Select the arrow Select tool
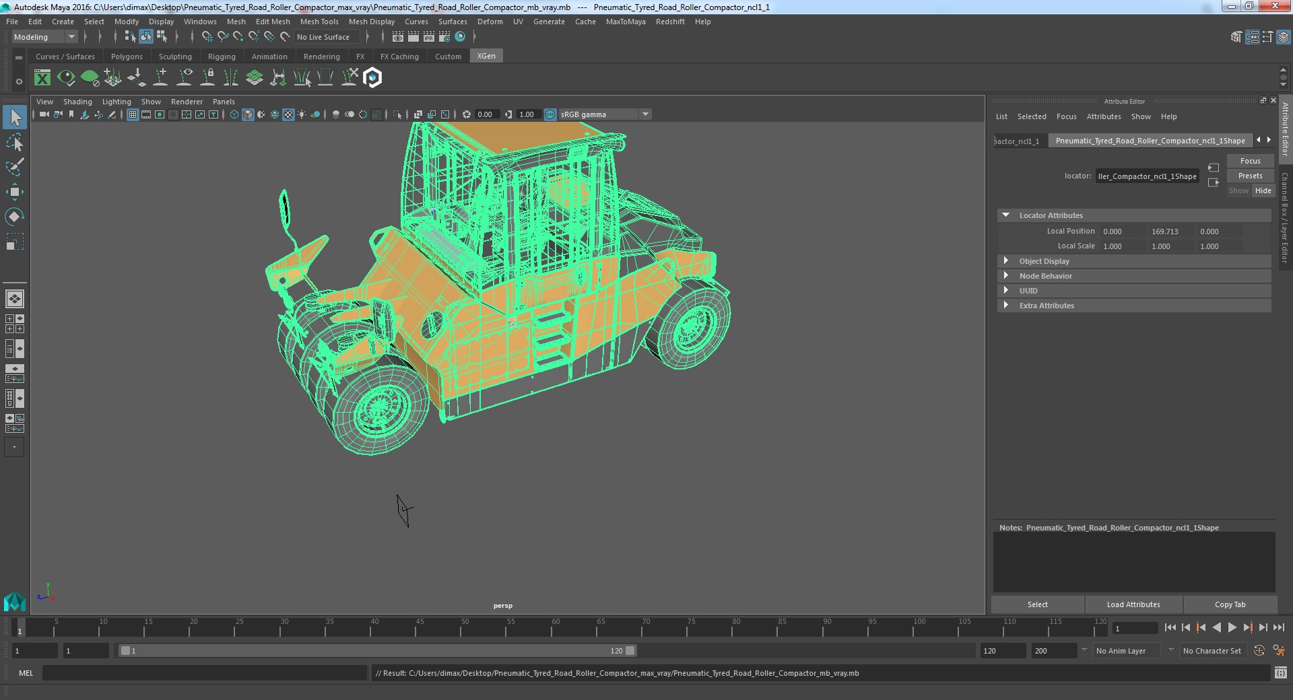Viewport: 1293px width, 700px height. 15,118
